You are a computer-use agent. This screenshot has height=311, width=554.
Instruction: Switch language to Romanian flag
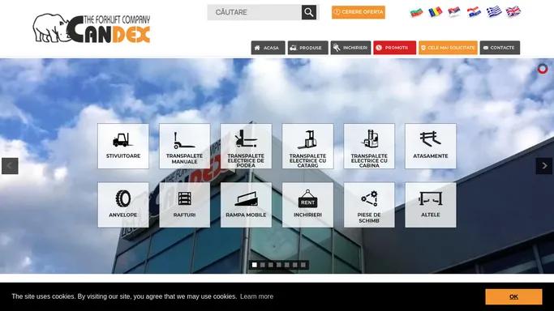(436, 12)
